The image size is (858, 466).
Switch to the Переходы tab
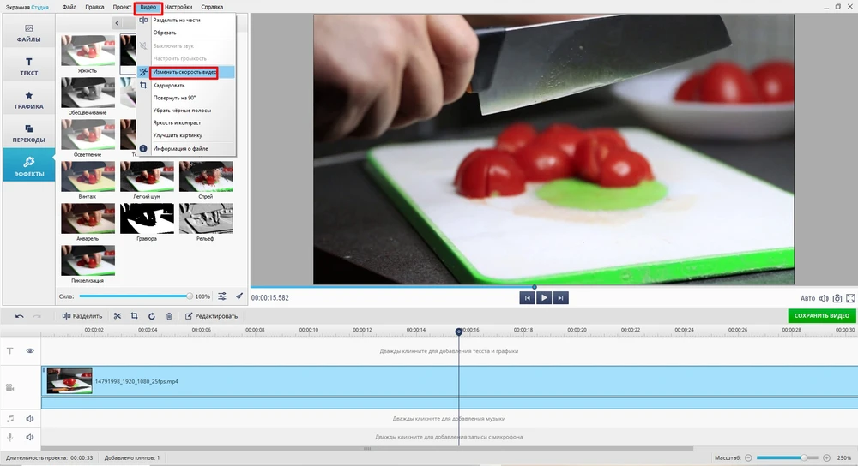coord(28,134)
